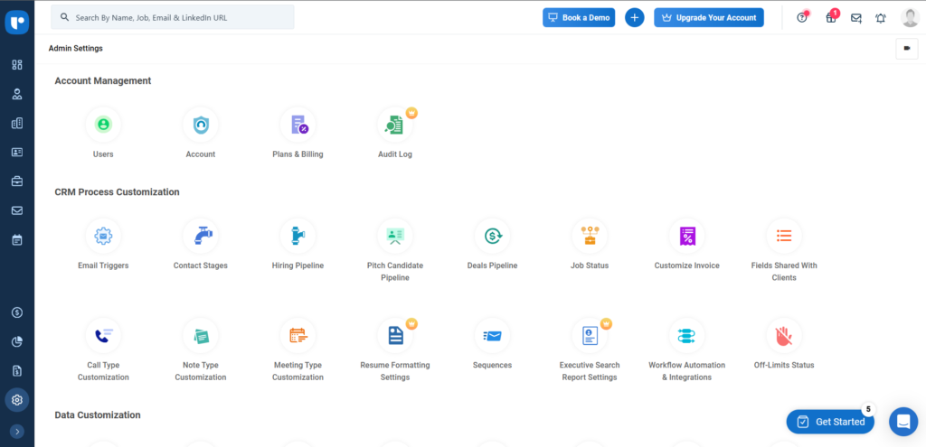Open the Account settings icon

(200, 125)
